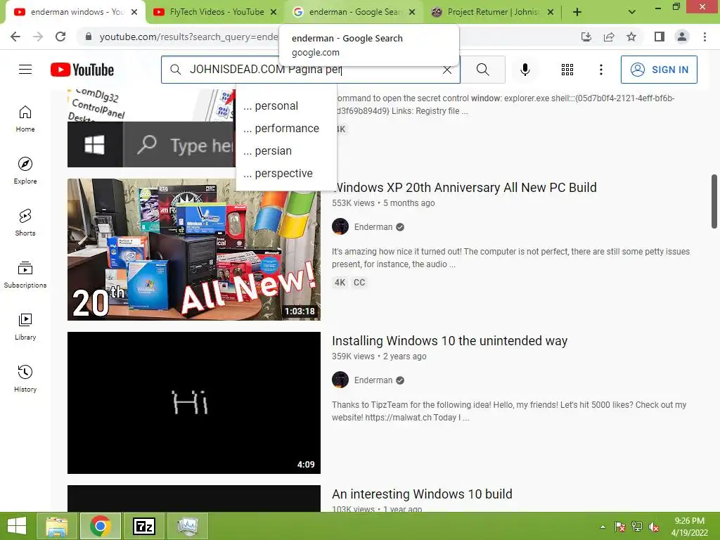Open a new browser tab

coord(577,13)
